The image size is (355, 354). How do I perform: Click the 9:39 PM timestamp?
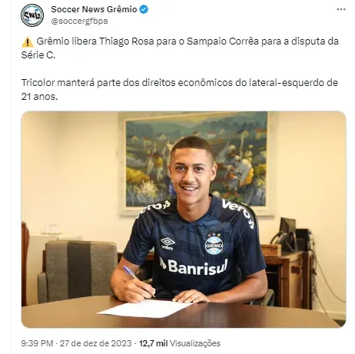(37, 343)
